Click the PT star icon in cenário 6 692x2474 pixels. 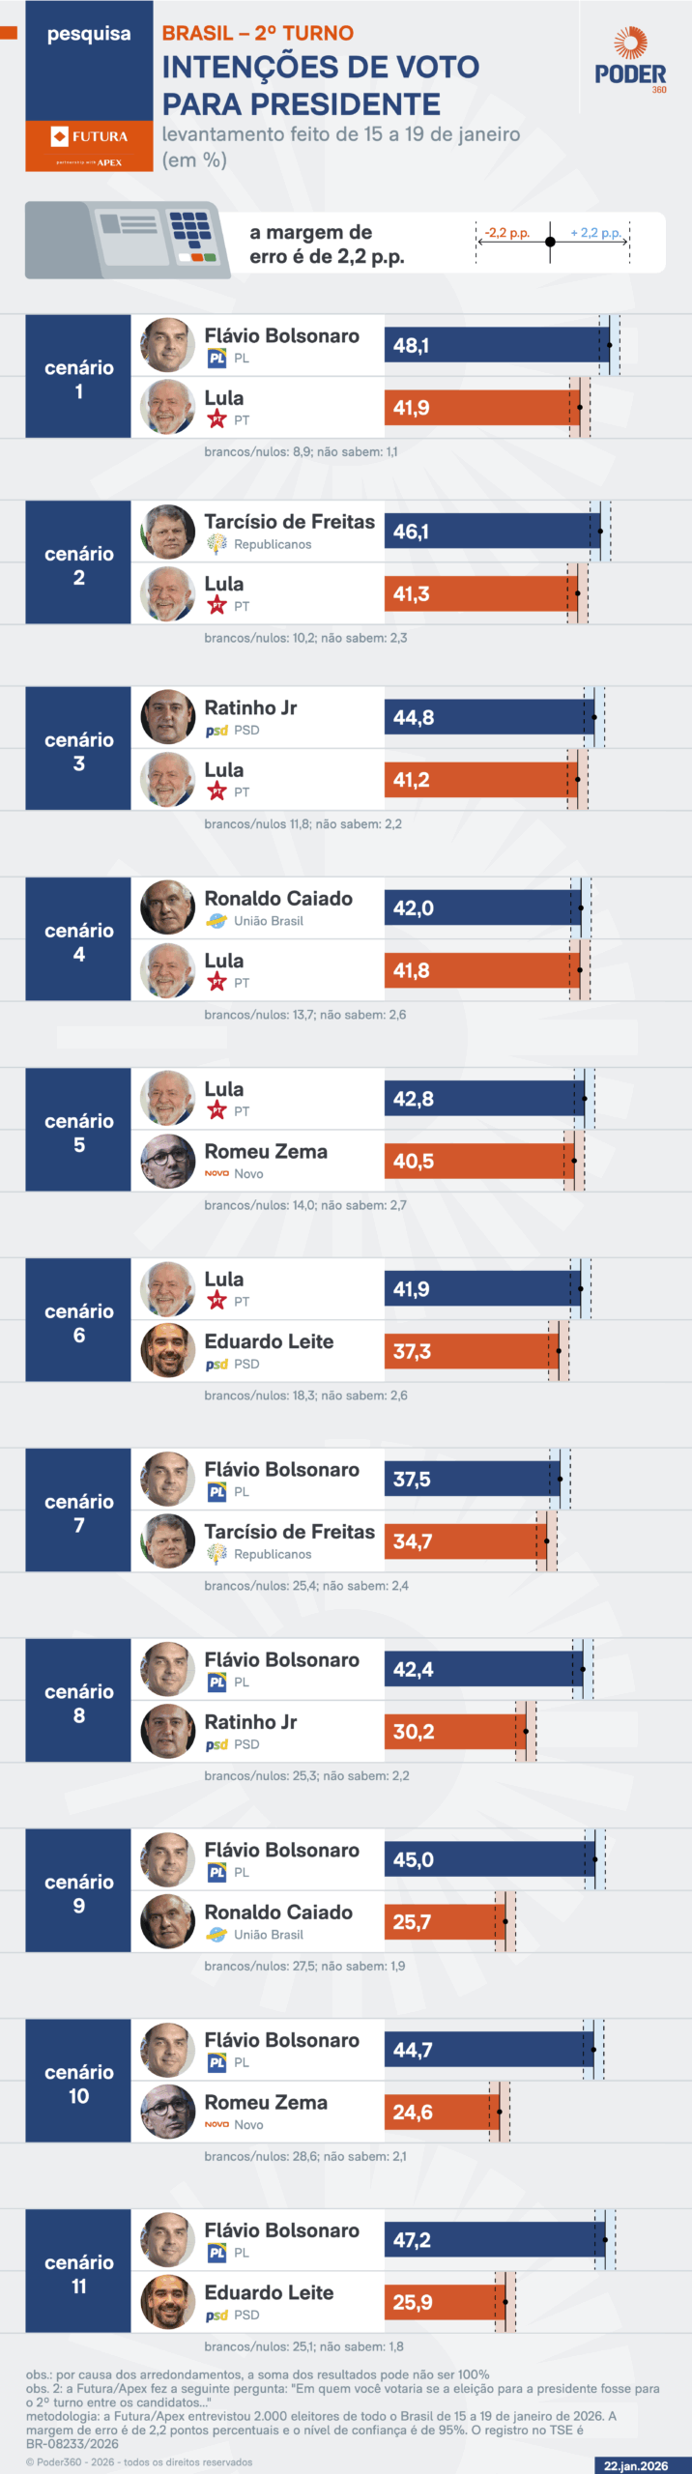[x=217, y=1301]
